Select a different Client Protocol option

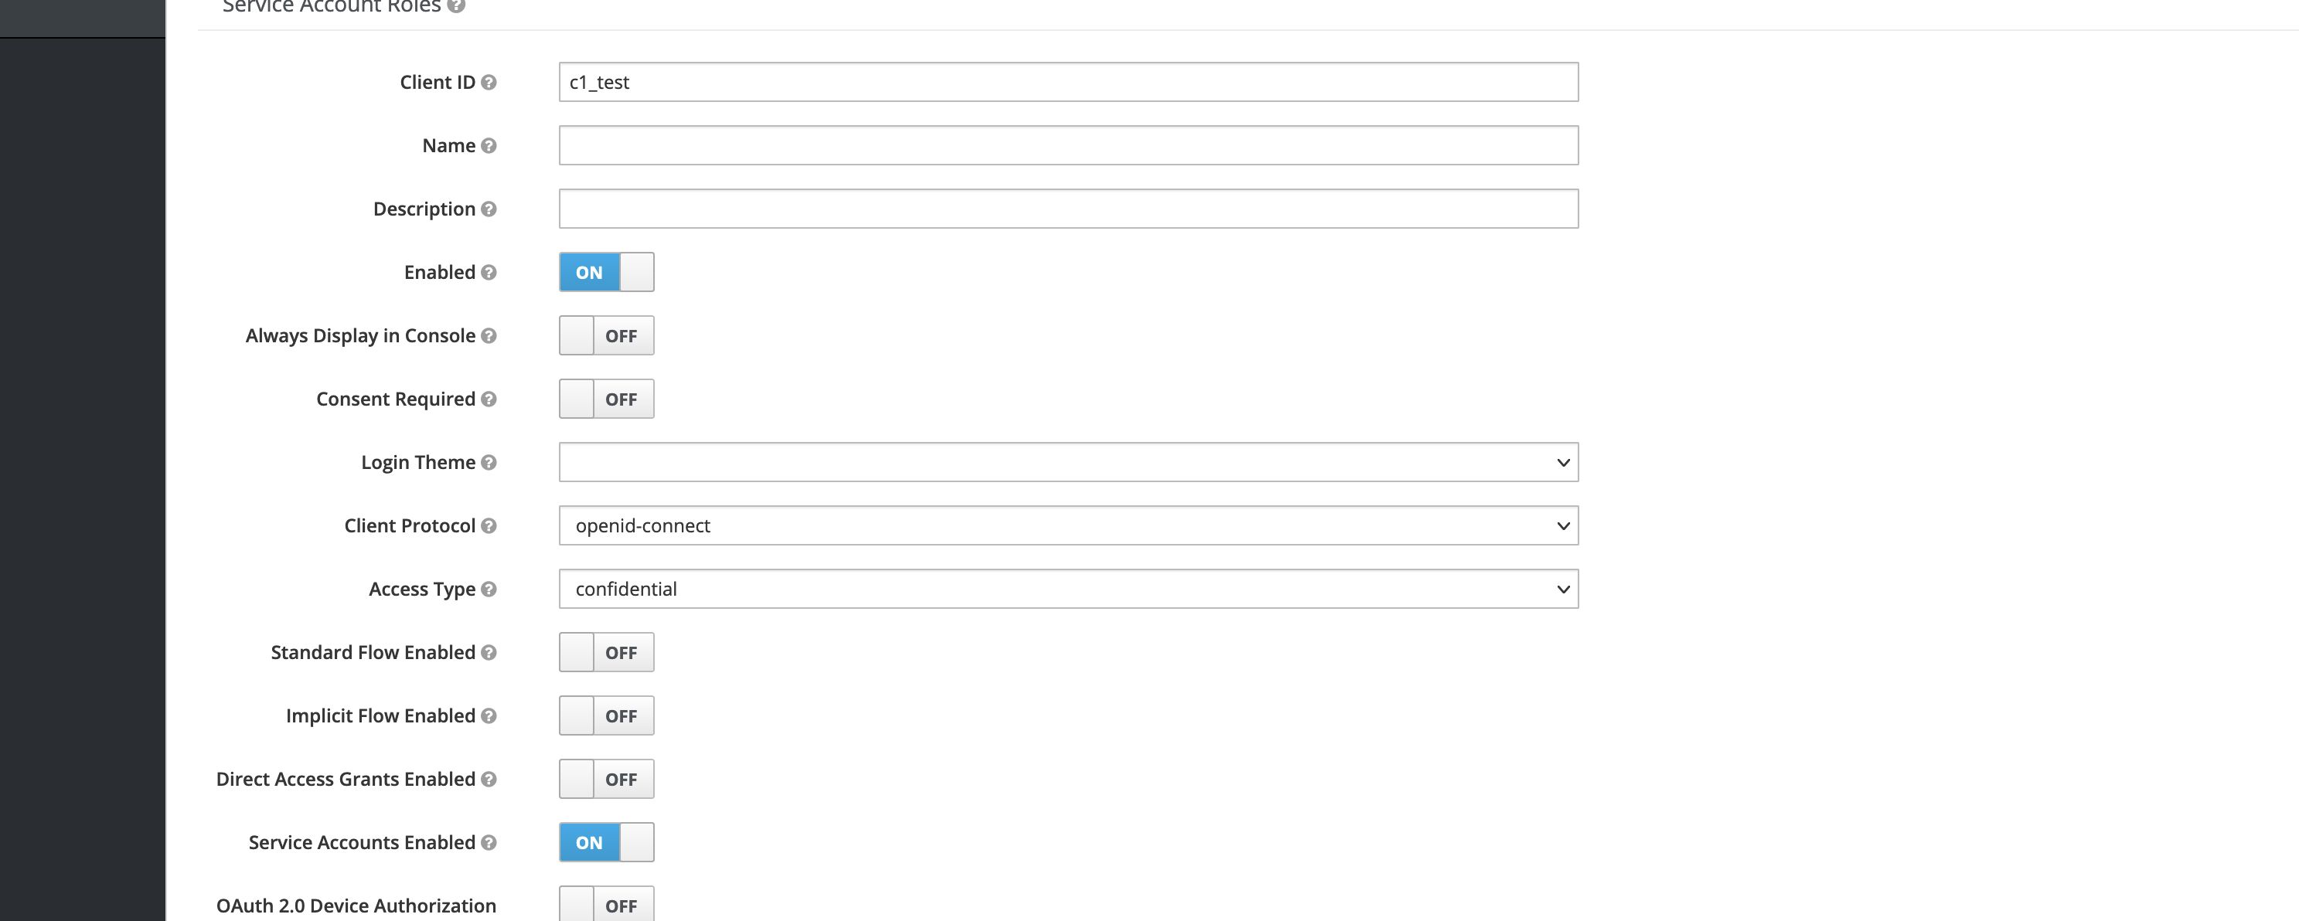1068,525
